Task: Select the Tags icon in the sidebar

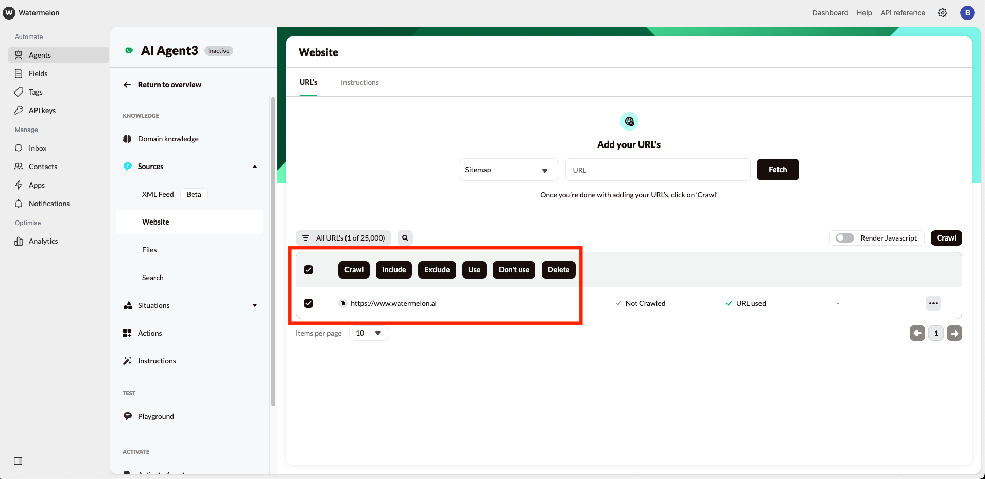Action: click(x=19, y=91)
